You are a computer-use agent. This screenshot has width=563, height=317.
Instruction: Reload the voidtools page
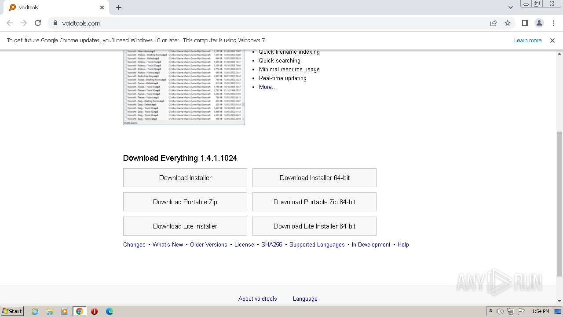click(x=38, y=23)
